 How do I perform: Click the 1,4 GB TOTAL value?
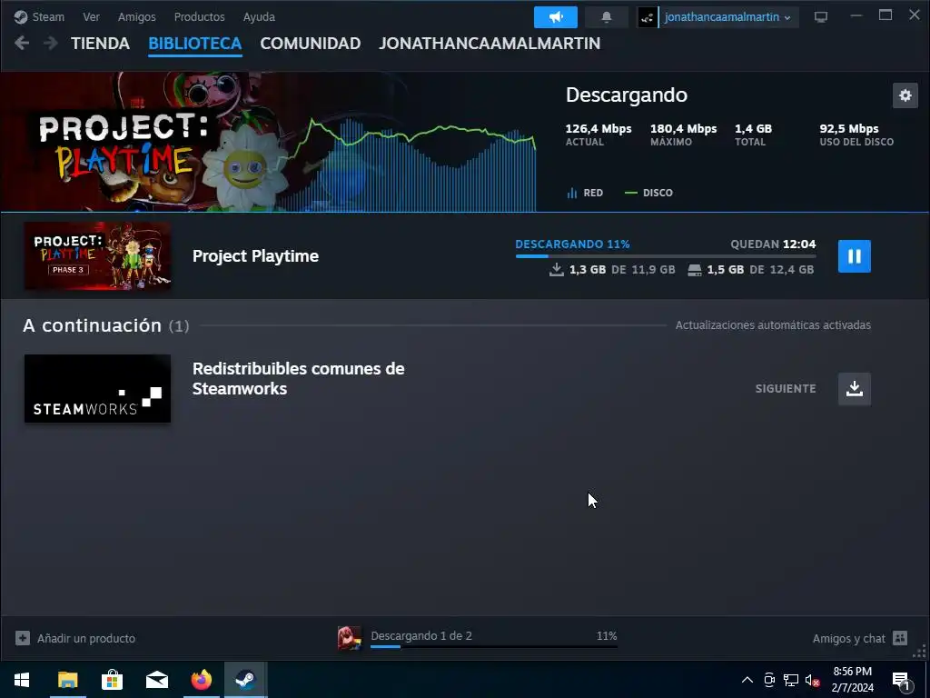(753, 128)
